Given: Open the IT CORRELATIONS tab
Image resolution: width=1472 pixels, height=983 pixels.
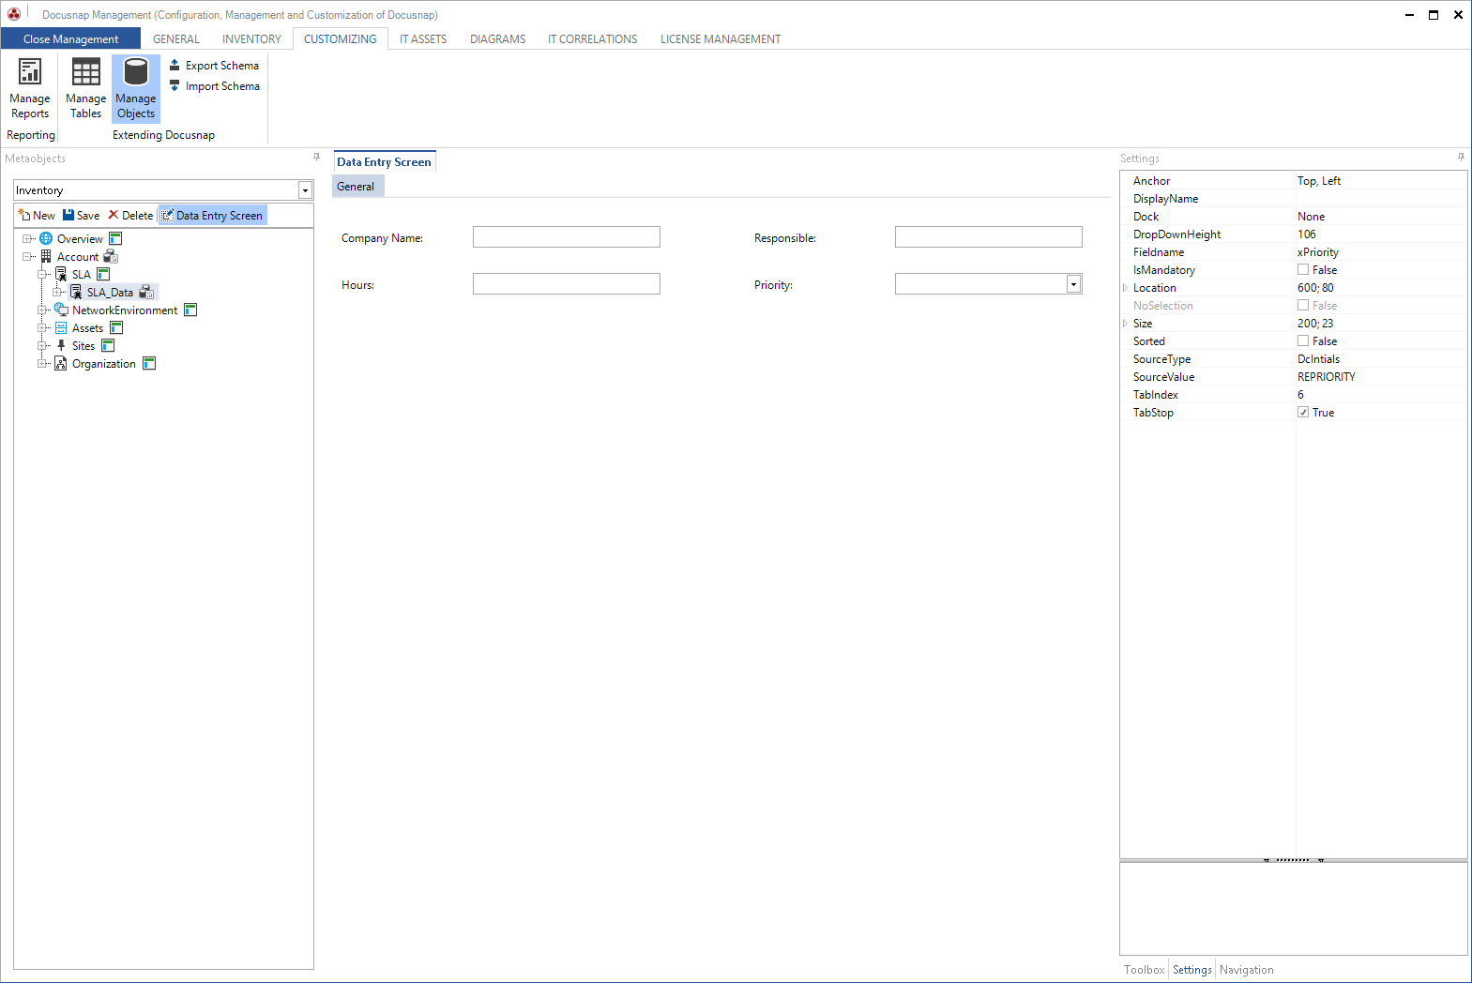Looking at the screenshot, I should tap(592, 38).
